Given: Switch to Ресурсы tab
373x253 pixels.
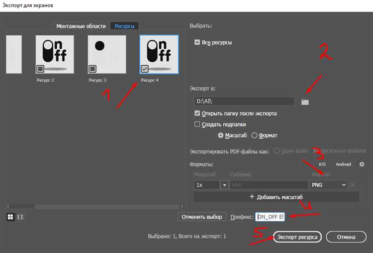Looking at the screenshot, I should click(x=124, y=26).
